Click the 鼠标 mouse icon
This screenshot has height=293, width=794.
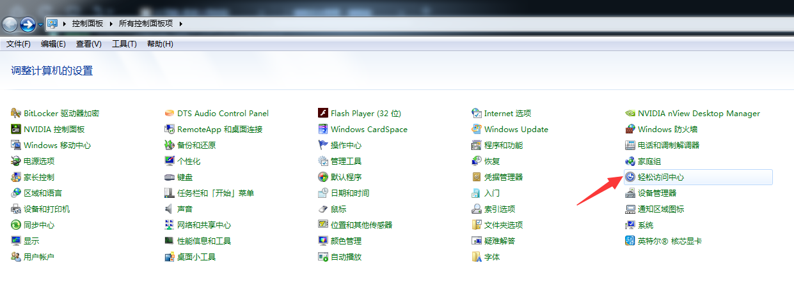tap(323, 209)
